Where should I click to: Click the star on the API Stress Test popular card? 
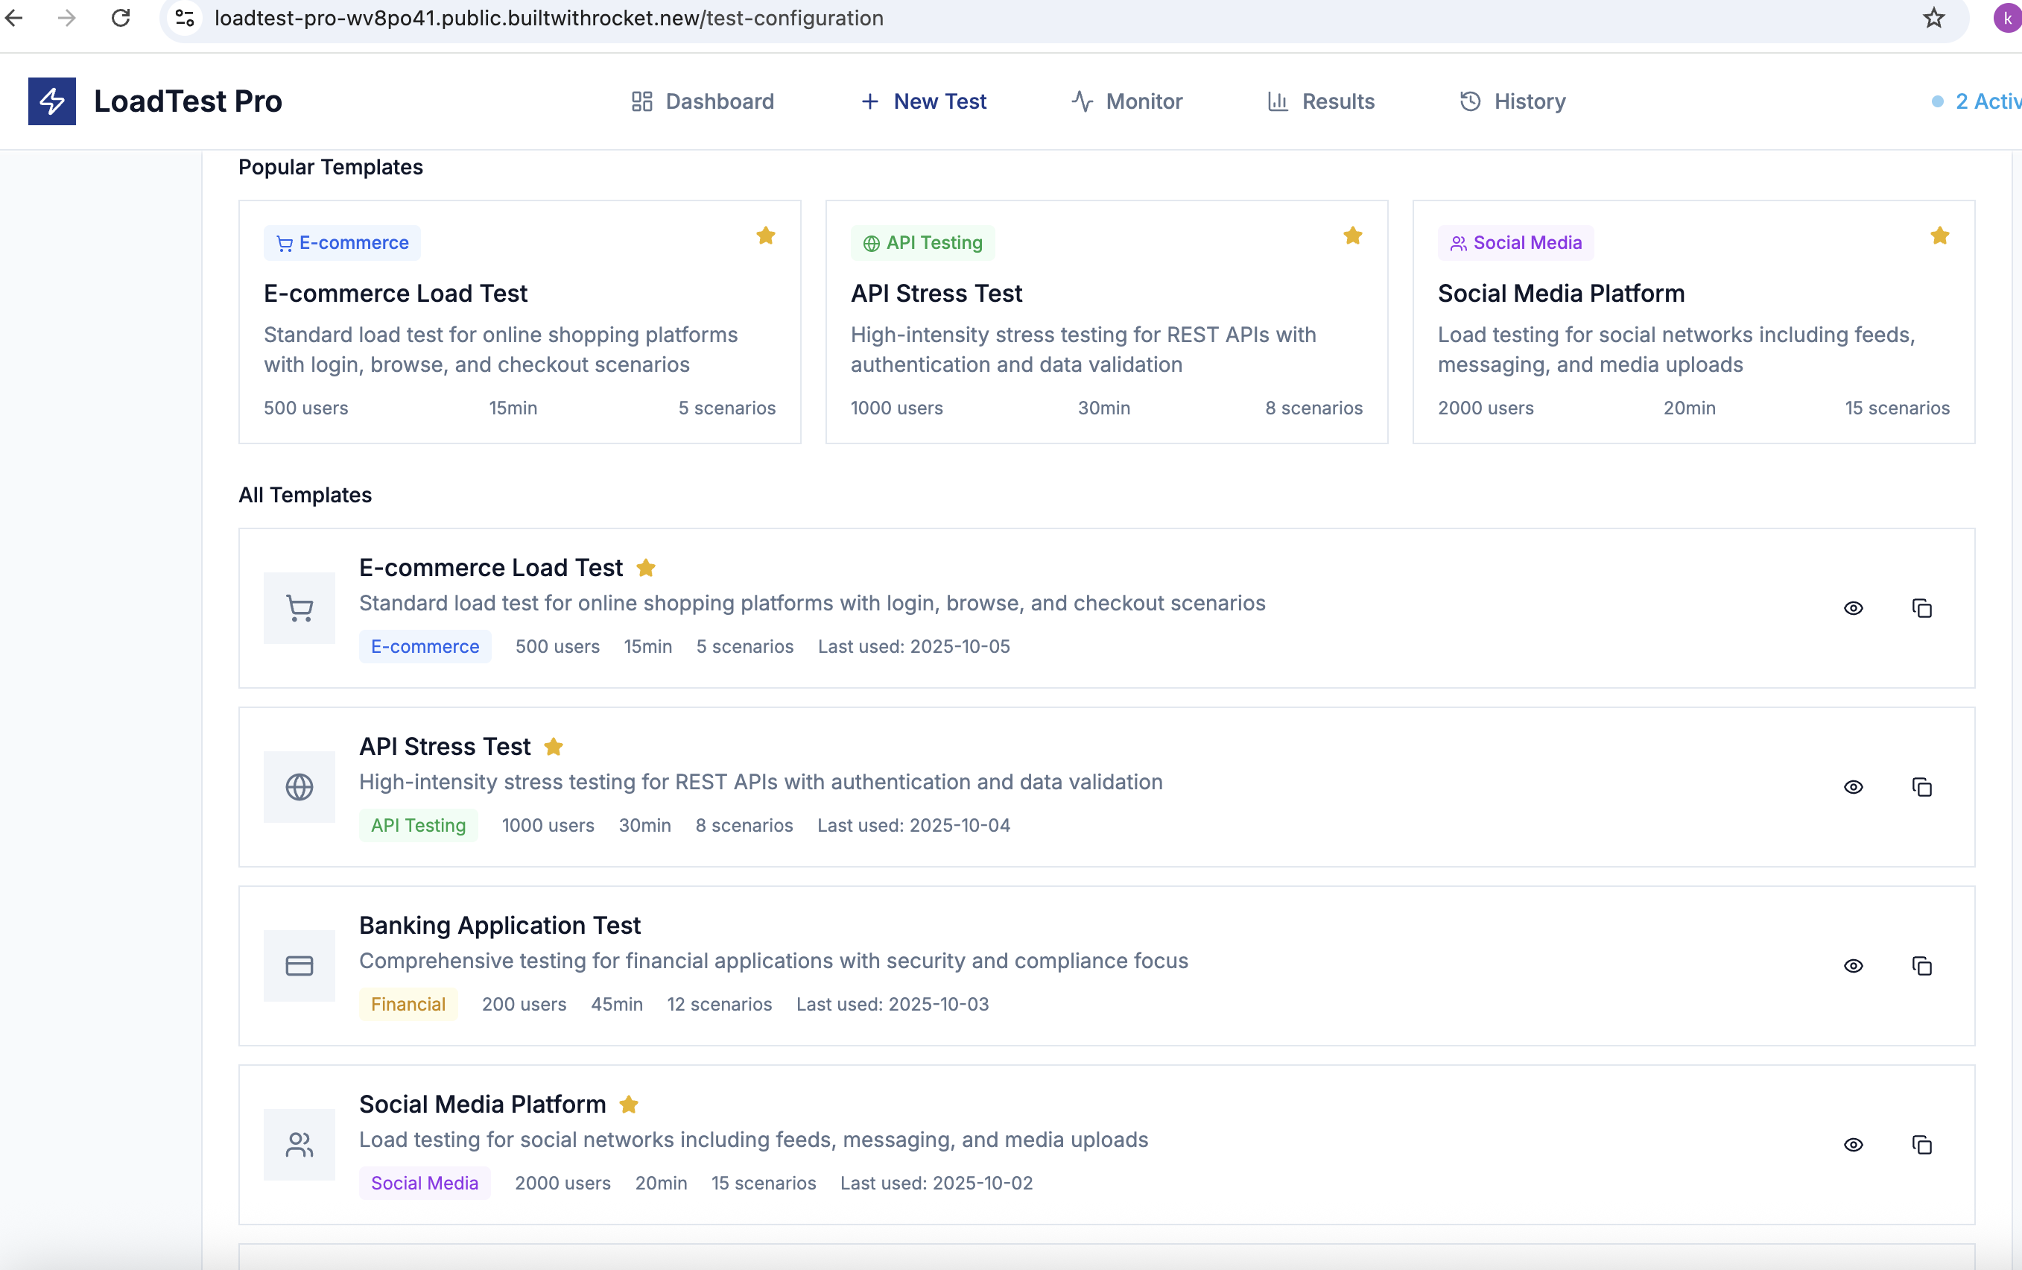pos(1352,236)
